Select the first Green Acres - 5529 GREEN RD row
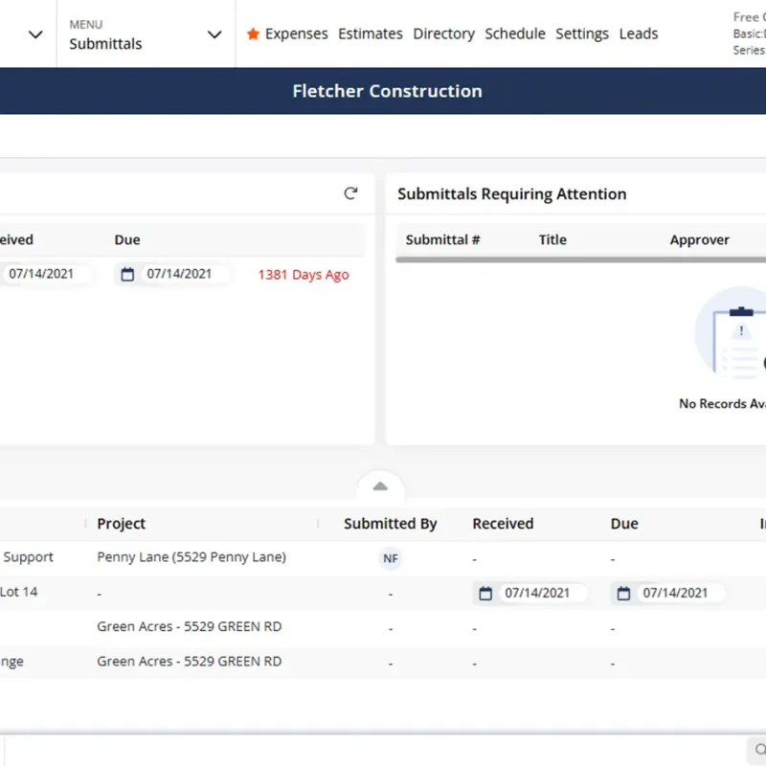This screenshot has height=766, width=766. coord(383,627)
